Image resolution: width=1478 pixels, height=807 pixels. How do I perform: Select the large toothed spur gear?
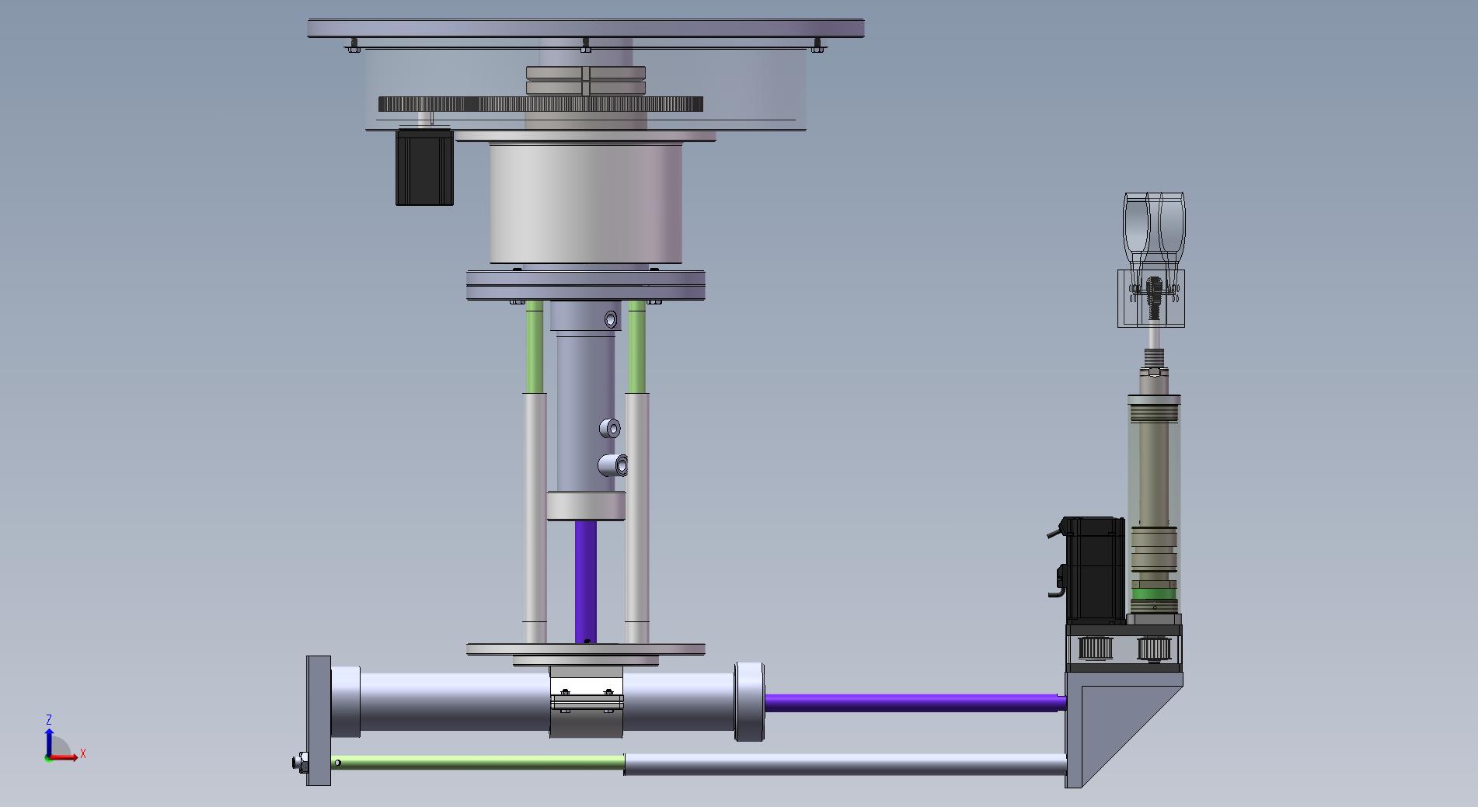(541, 104)
